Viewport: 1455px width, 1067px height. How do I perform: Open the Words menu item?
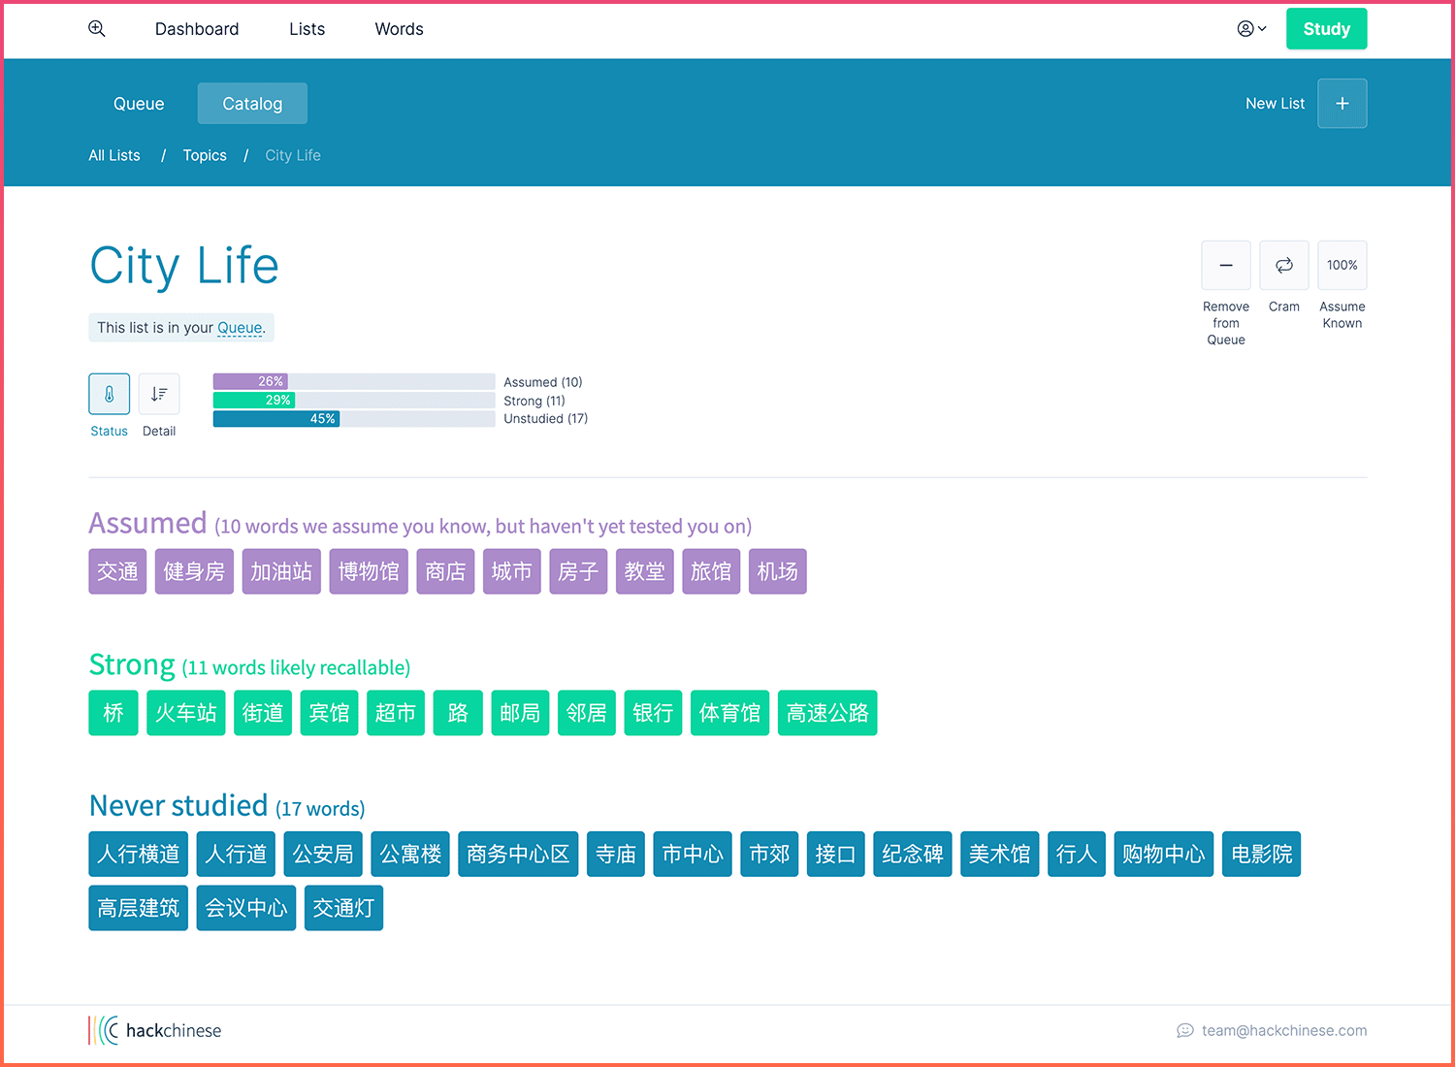tap(399, 29)
